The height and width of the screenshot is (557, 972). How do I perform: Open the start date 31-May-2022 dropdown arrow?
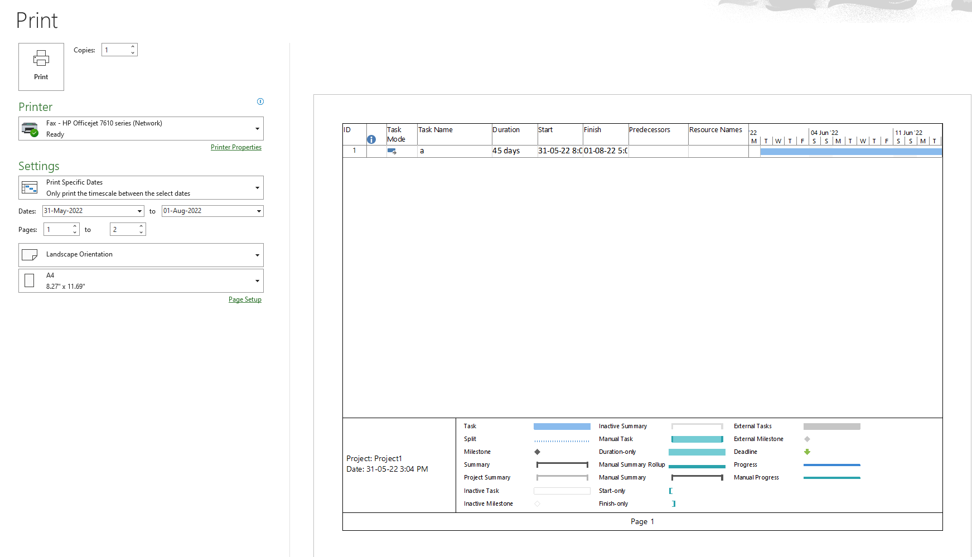pos(139,211)
